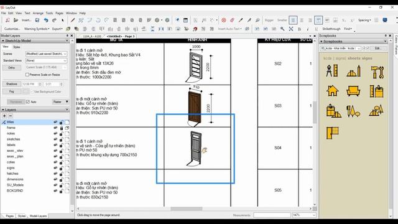Enable Preserve Scale on Resize checkbox
Image resolution: width=398 pixels, height=224 pixels.
[27, 75]
